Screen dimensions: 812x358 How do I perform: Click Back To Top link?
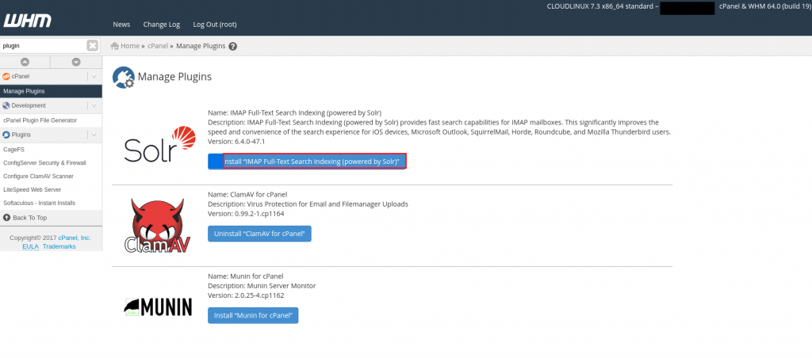point(30,218)
